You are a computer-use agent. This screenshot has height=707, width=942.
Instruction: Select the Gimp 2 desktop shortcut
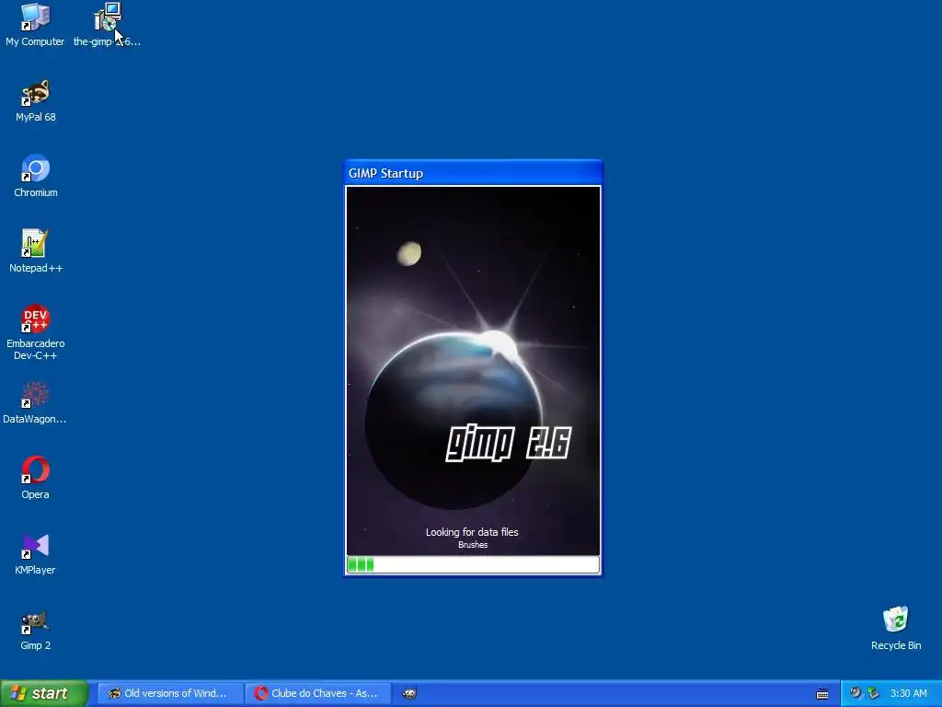(x=36, y=630)
